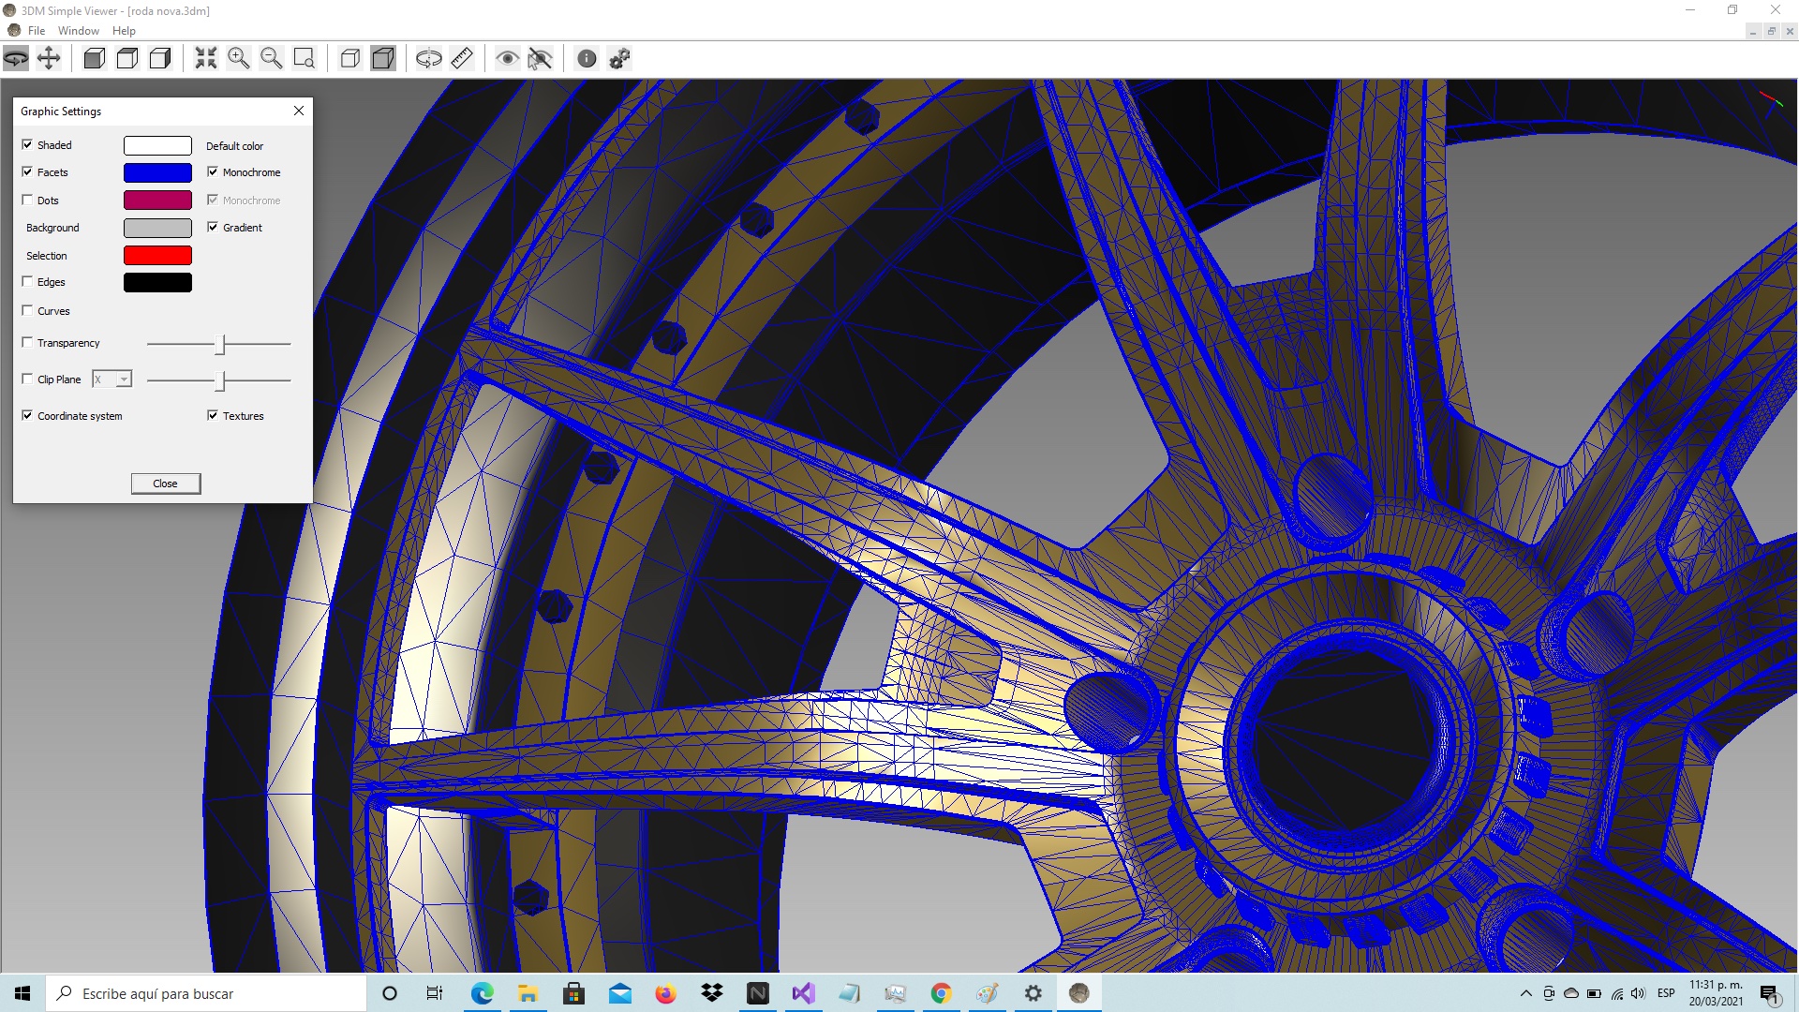
Task: Click the zoom in magnifier
Action: pos(239,58)
